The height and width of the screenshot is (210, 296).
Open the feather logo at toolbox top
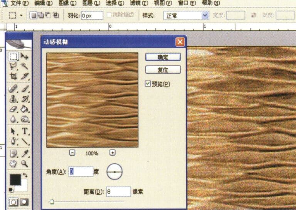pyautogui.click(x=18, y=44)
